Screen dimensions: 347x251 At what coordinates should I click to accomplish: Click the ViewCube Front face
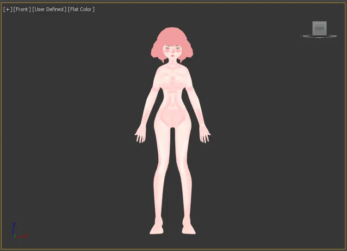point(319,28)
